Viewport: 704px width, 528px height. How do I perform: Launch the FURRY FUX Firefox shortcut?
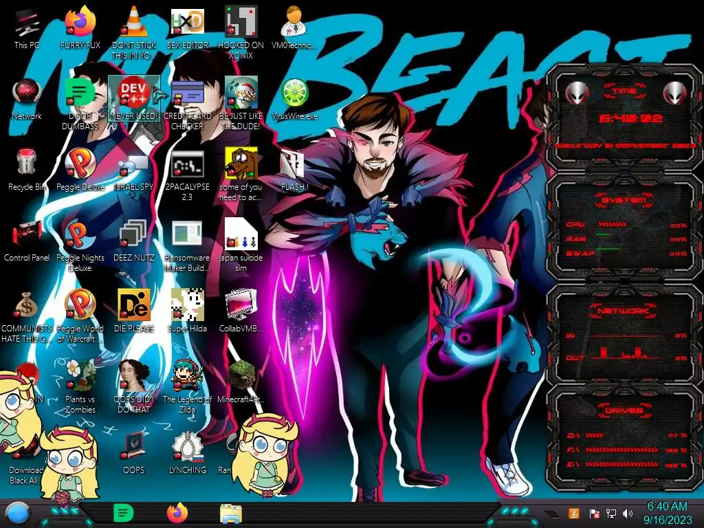[80, 27]
